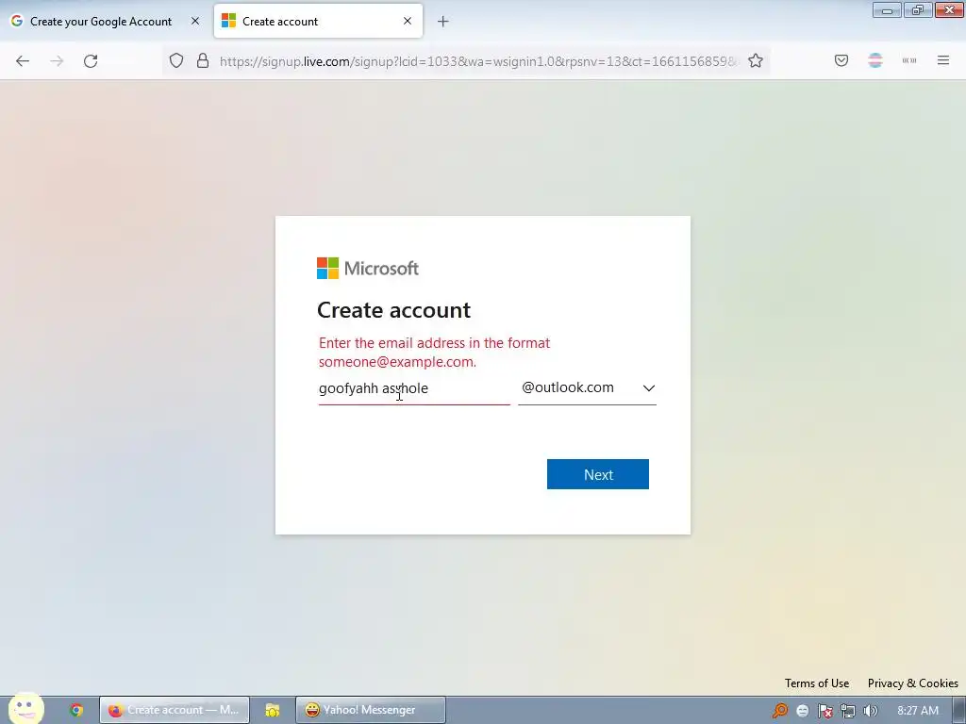Restore down the browser window

coord(918,9)
